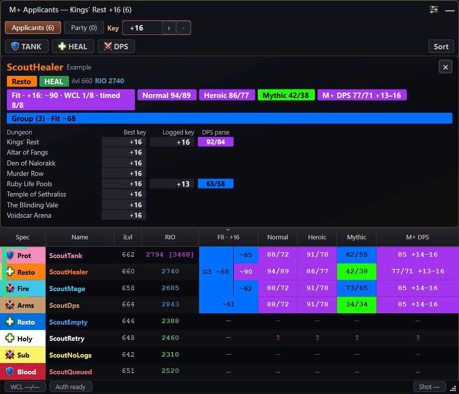Click the RIO 2740 label in detail header
The height and width of the screenshot is (394, 459).
[x=109, y=81]
